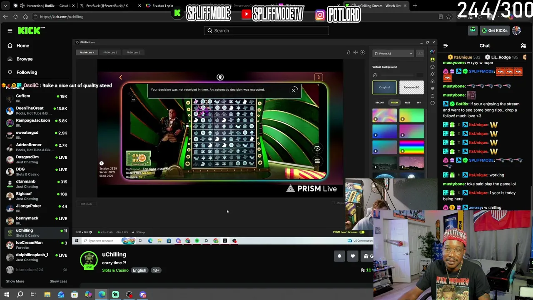Open Slots & Casino category link

[115, 270]
